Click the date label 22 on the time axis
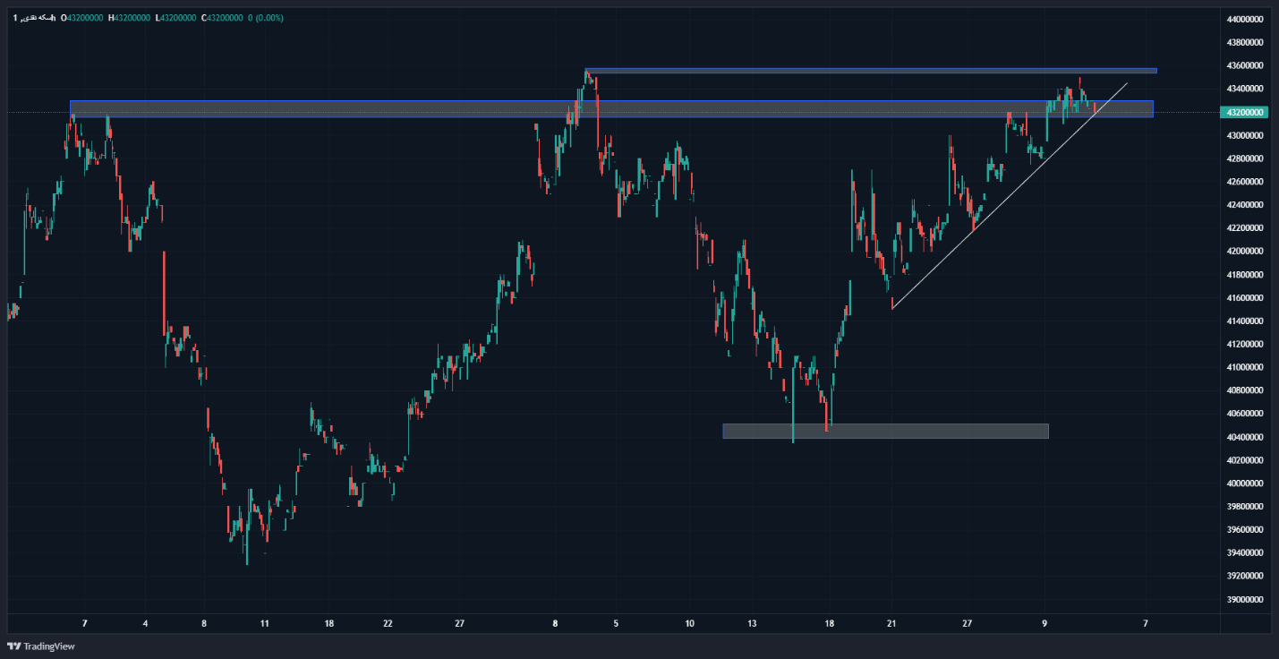1279x659 pixels. click(x=388, y=623)
